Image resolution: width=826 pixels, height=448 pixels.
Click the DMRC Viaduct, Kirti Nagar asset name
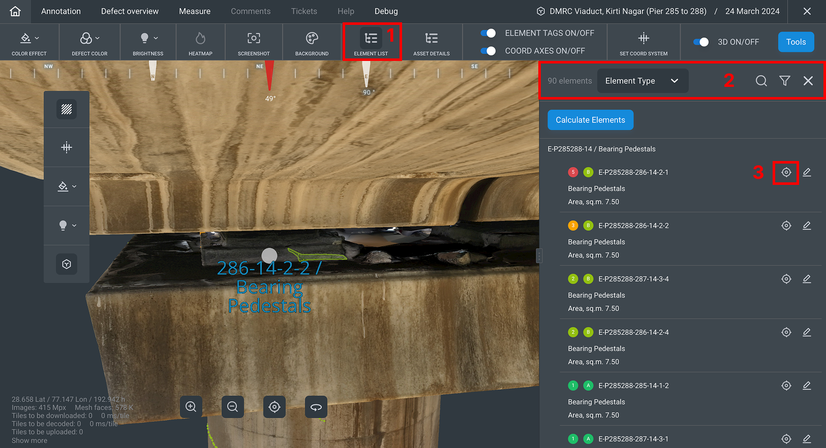click(628, 11)
